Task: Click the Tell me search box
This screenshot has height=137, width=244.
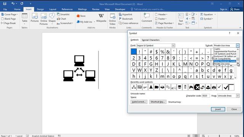Action: pyautogui.click(x=148, y=9)
